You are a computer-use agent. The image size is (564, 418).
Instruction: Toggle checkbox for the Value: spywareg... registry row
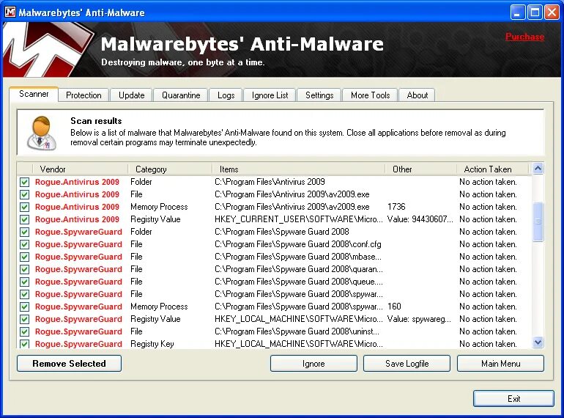24,319
